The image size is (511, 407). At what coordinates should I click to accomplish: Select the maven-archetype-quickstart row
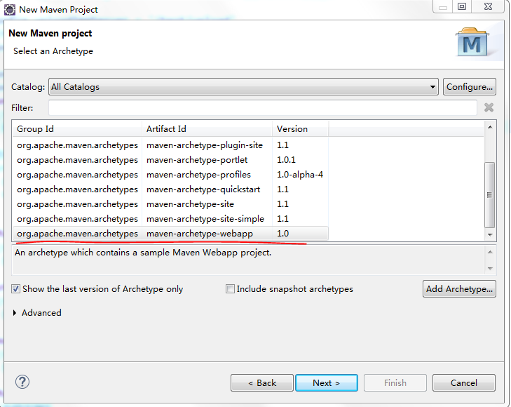pos(170,189)
